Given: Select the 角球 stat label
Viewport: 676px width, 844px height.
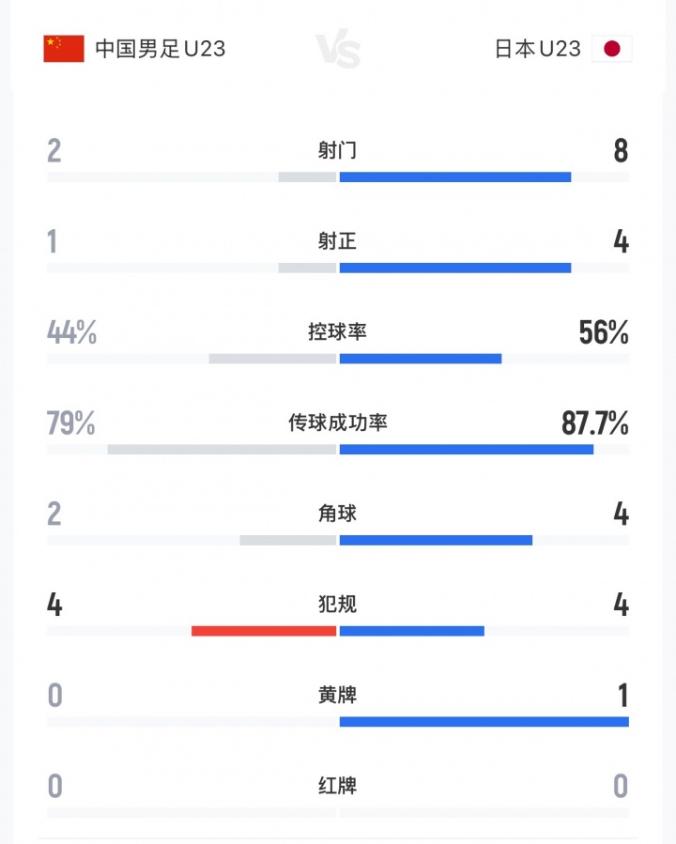Looking at the screenshot, I should pyautogui.click(x=337, y=514).
